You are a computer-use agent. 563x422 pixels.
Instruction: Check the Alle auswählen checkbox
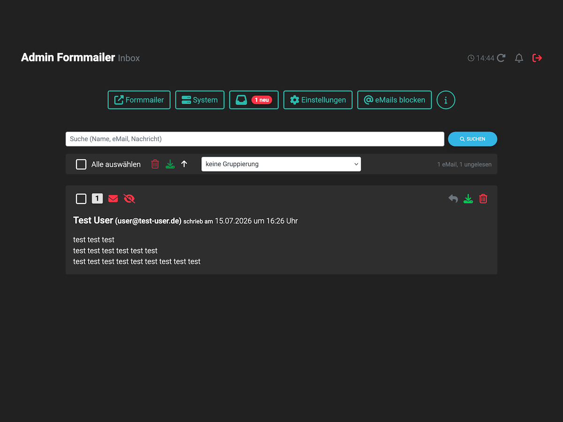click(x=81, y=164)
